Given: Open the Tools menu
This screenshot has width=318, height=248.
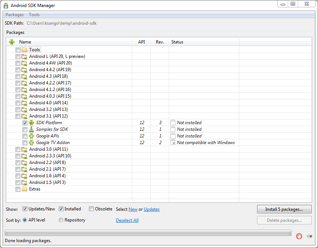Looking at the screenshot, I should [x=34, y=15].
